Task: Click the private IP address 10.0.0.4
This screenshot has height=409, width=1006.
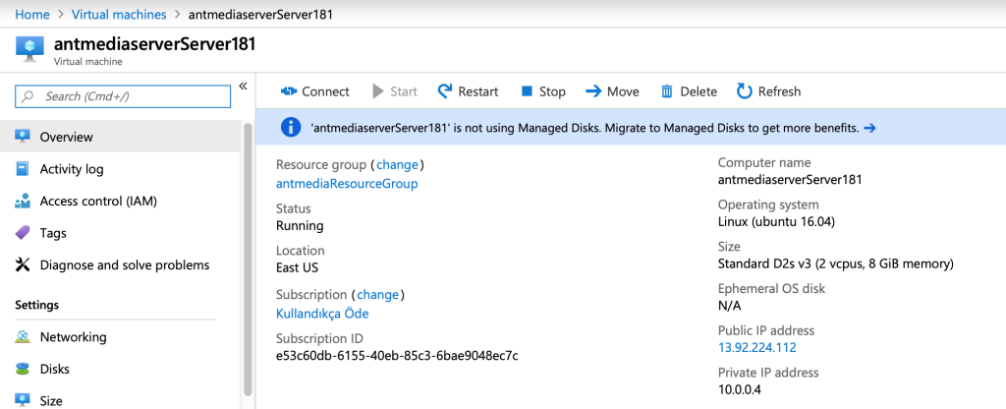Action: click(x=740, y=389)
